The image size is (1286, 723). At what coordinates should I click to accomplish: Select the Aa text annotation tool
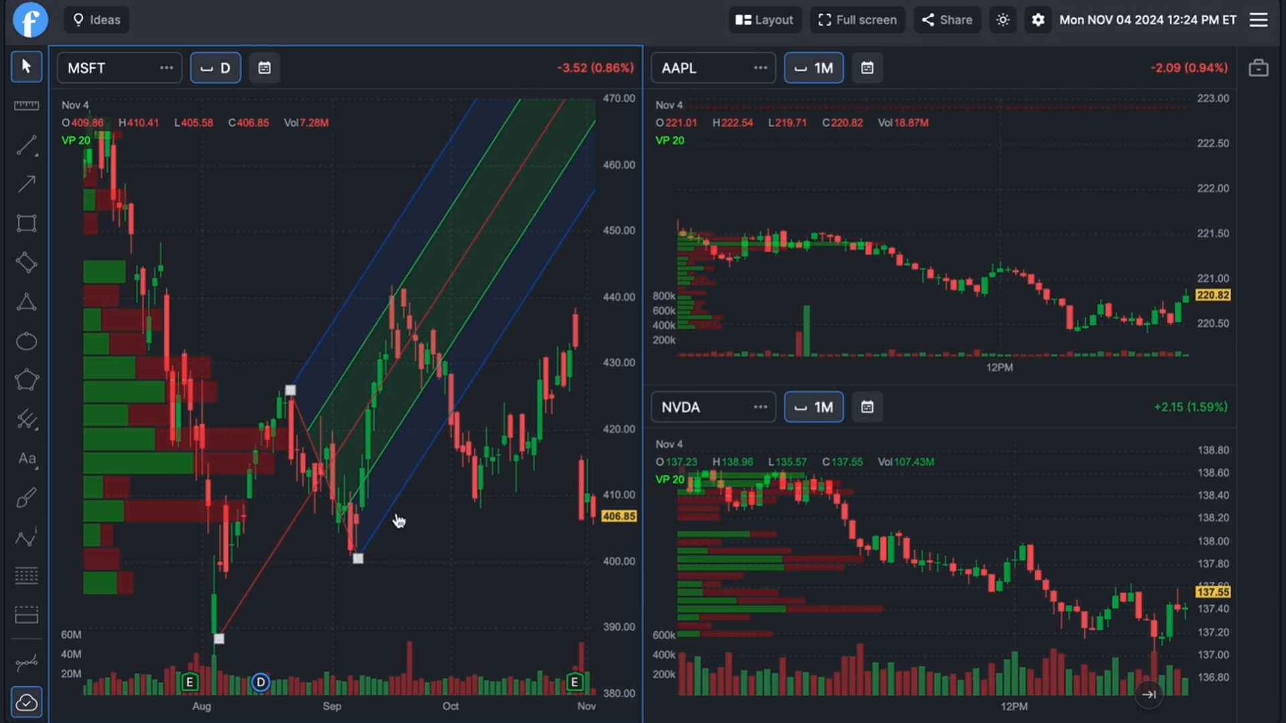coord(26,459)
